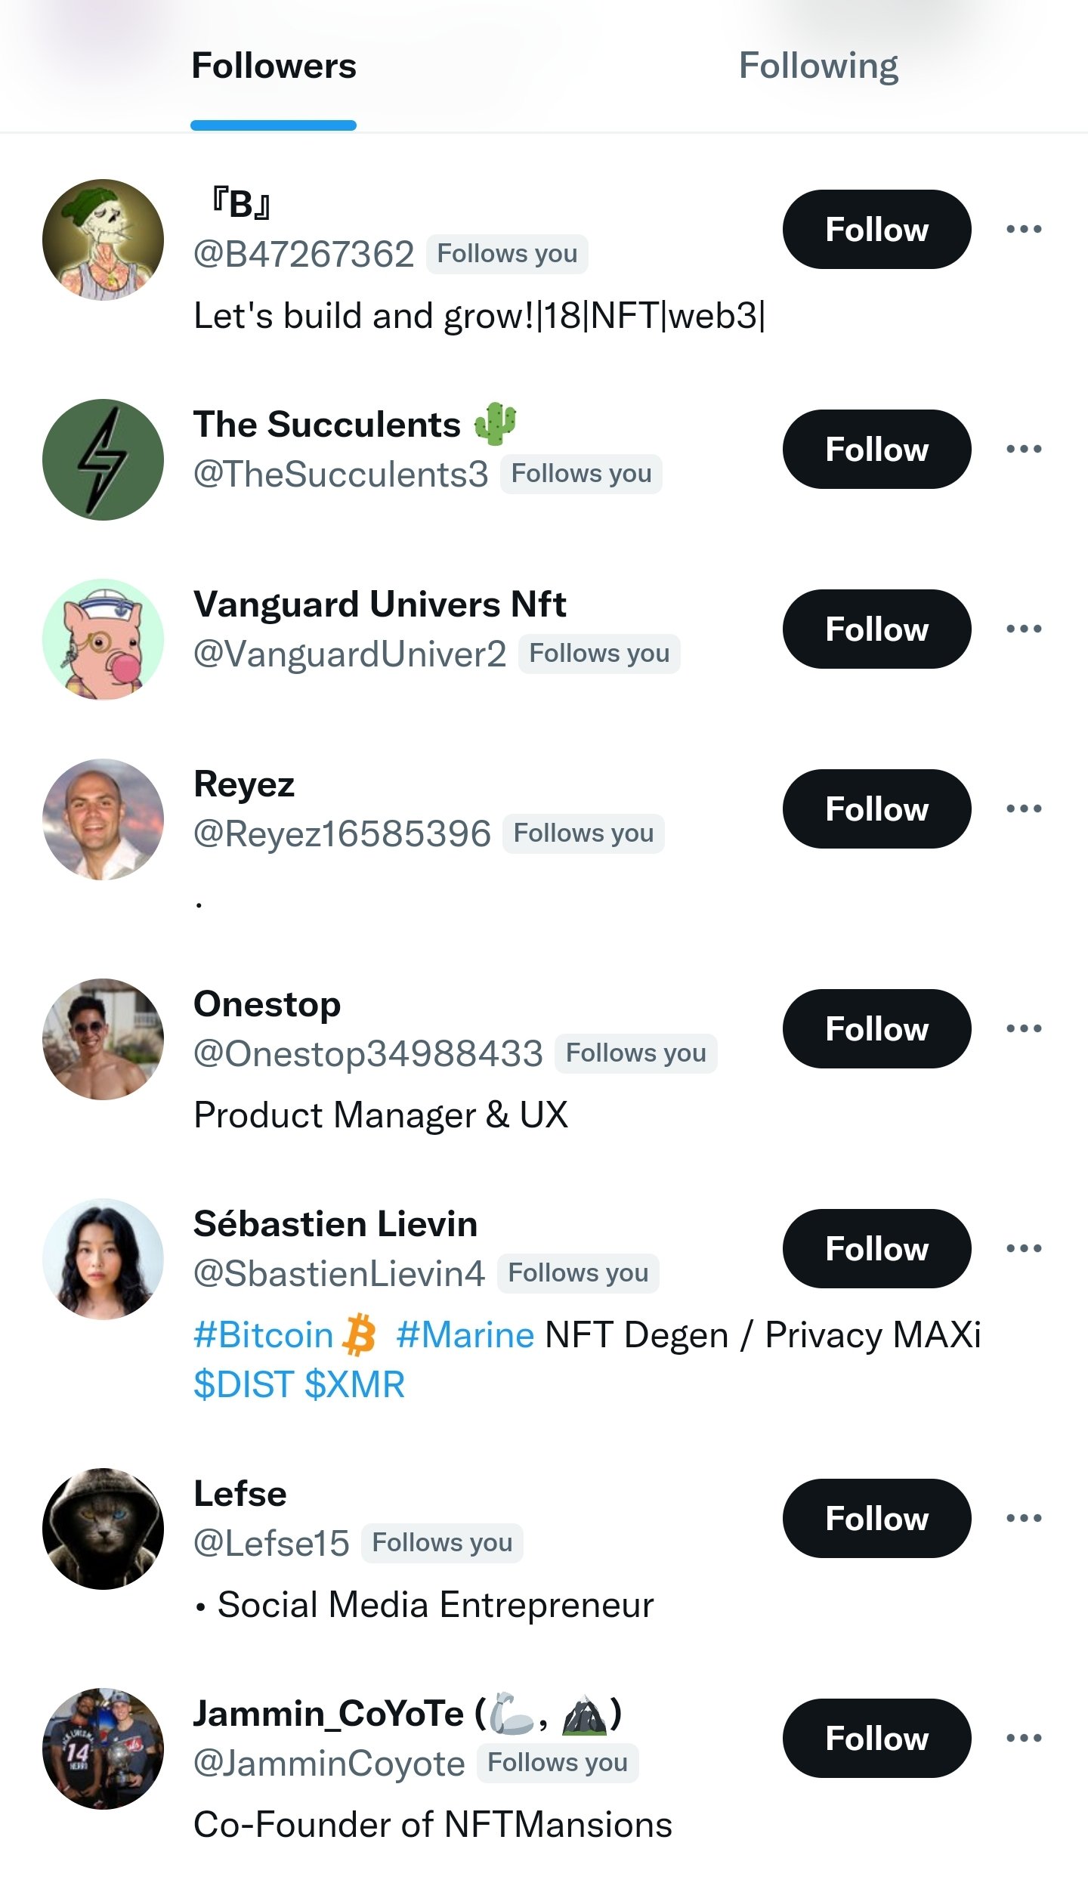Follow The Succulents account
Screen dimensions: 1088x1886
tap(876, 449)
